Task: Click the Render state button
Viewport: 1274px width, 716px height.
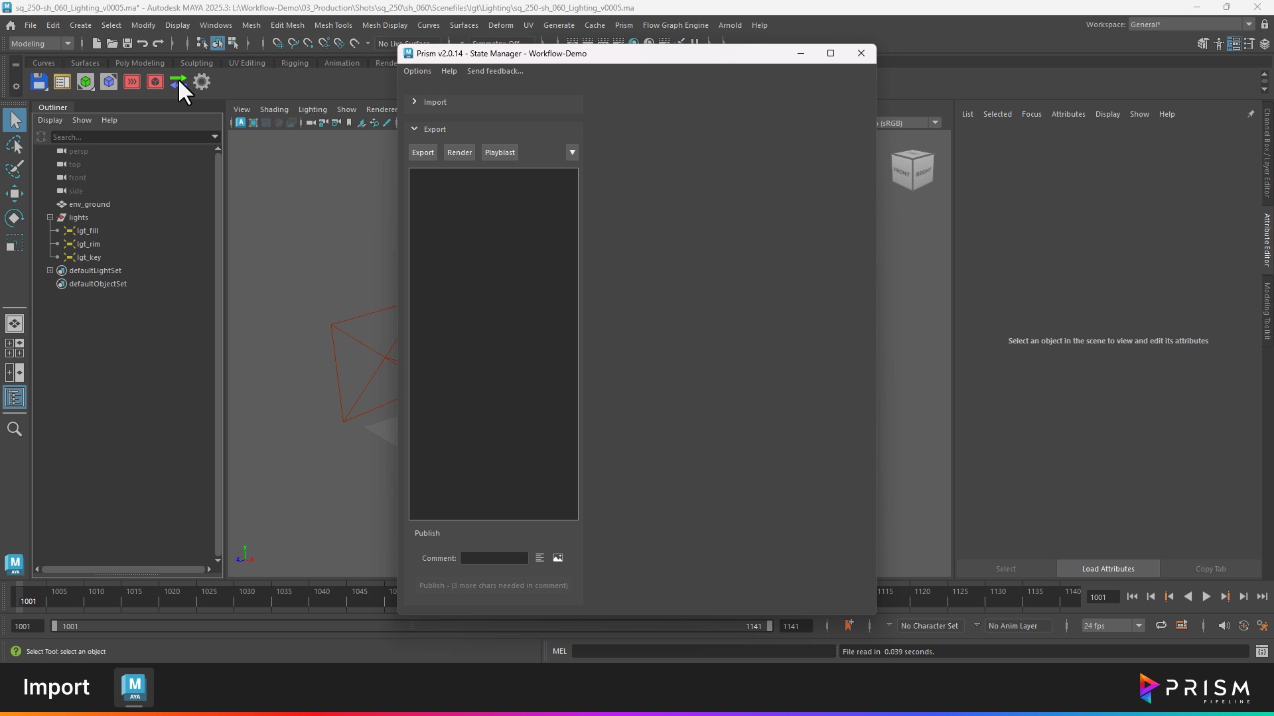Action: (x=459, y=152)
